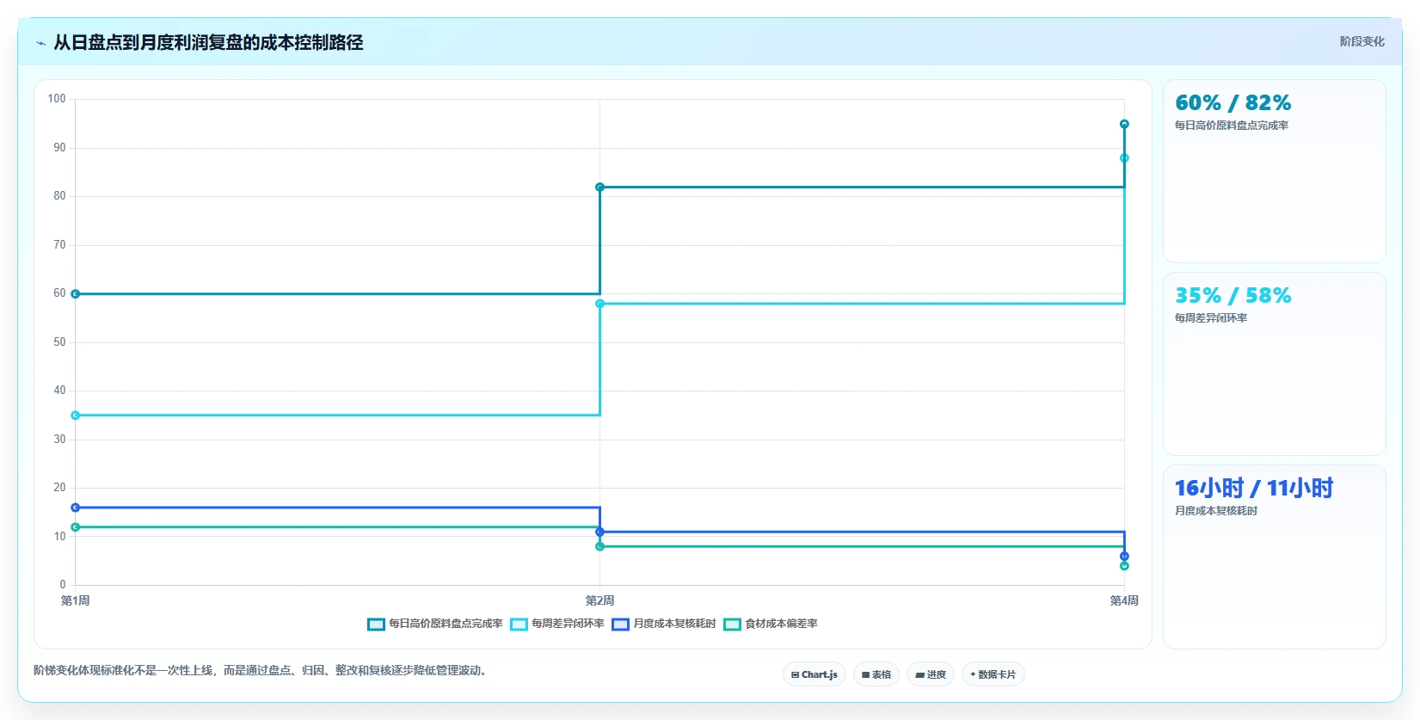Click the 35 data point at 第1周
The width and height of the screenshot is (1420, 720).
pos(76,415)
